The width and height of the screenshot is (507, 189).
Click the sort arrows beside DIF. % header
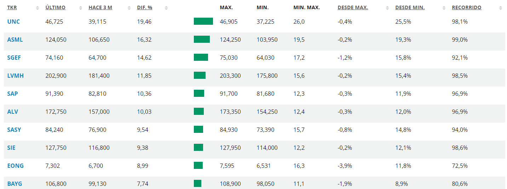[166, 8]
